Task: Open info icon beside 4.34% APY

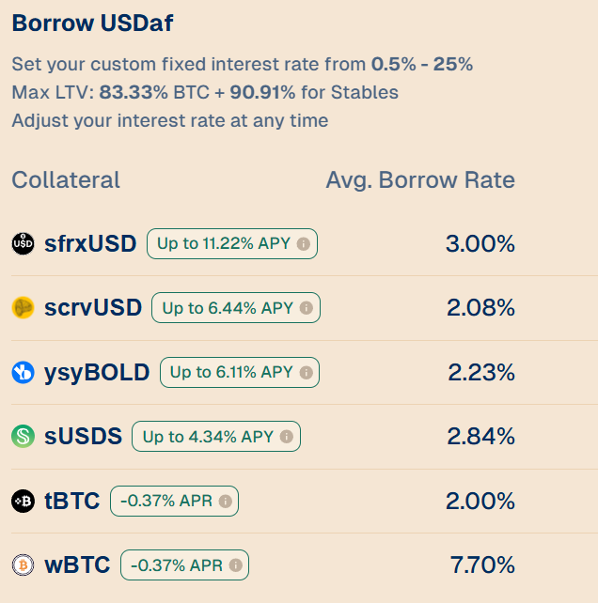Action: tap(287, 437)
